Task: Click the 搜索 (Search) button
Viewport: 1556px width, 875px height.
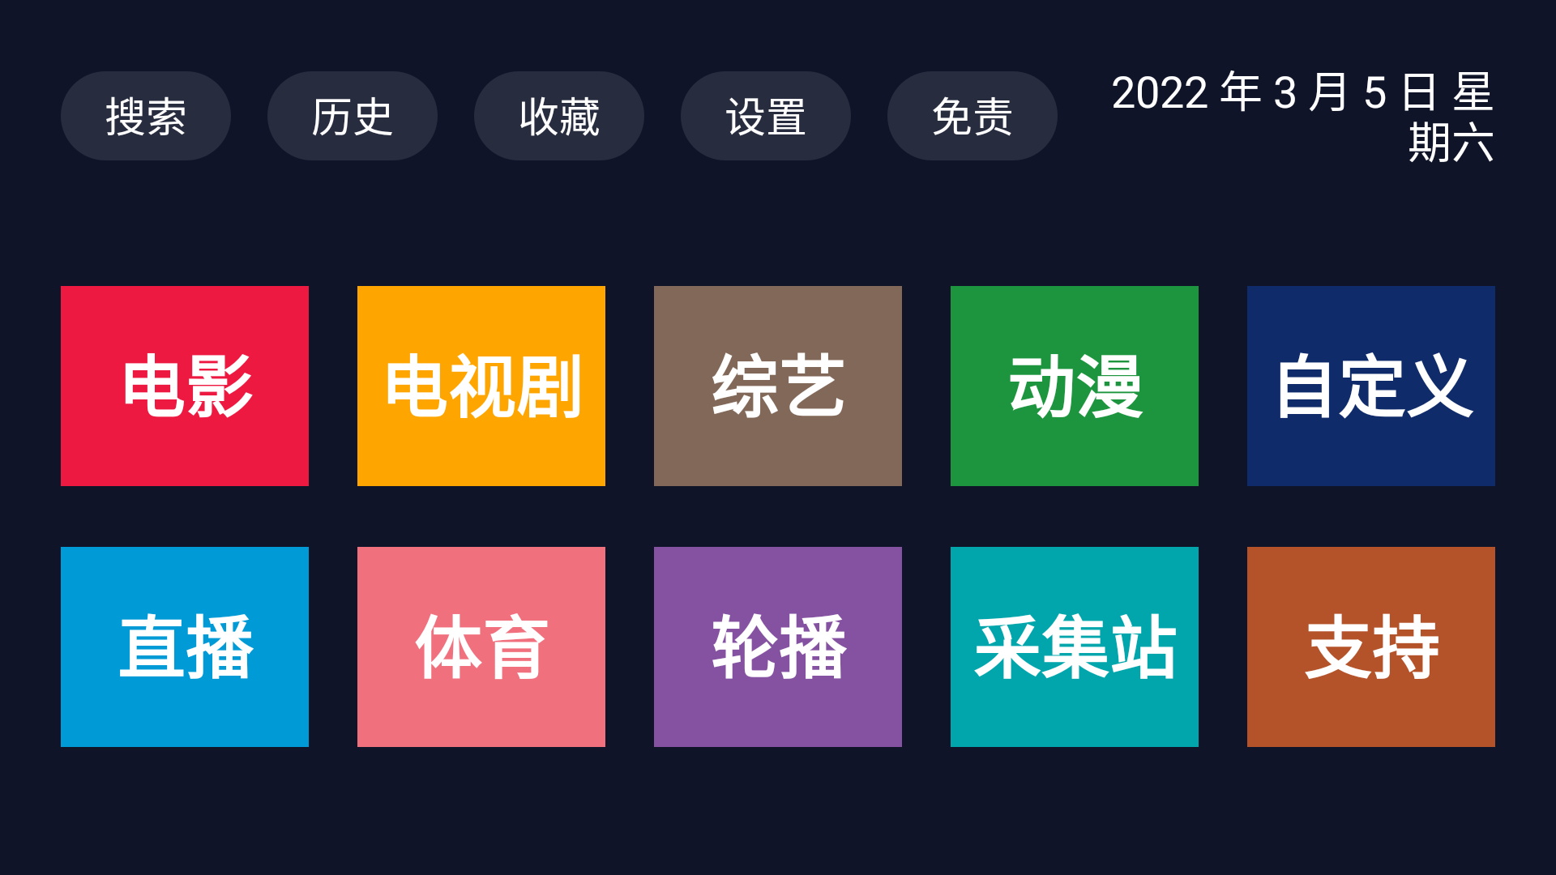Action: coord(148,113)
